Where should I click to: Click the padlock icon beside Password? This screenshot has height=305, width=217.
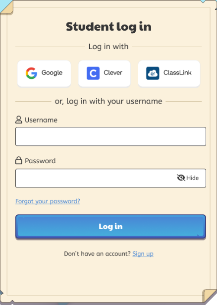pos(19,161)
